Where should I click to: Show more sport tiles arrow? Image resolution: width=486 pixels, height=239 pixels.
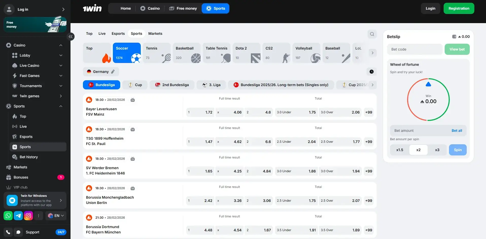[372, 53]
